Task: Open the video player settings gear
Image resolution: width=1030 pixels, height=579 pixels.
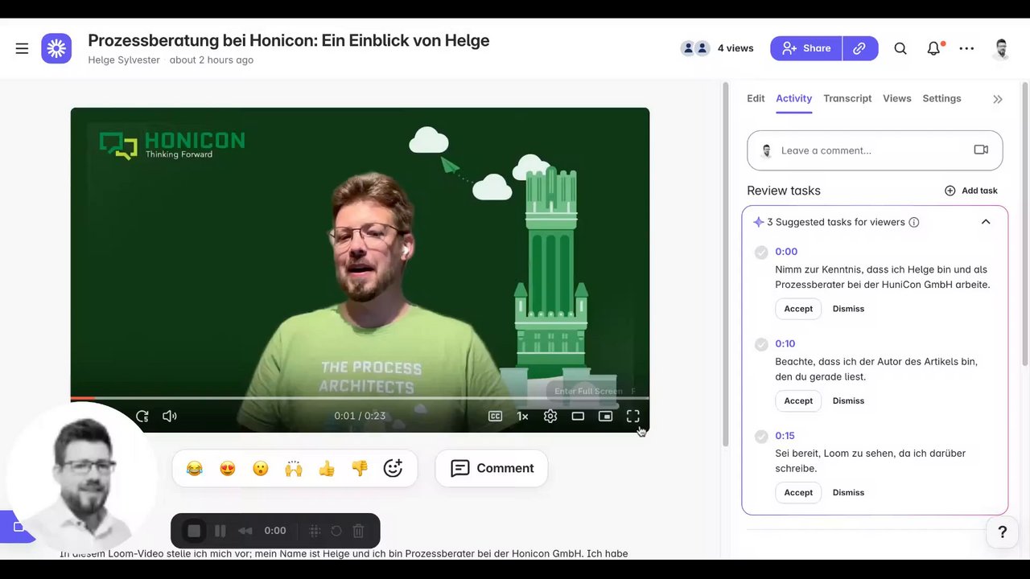Action: [x=550, y=416]
